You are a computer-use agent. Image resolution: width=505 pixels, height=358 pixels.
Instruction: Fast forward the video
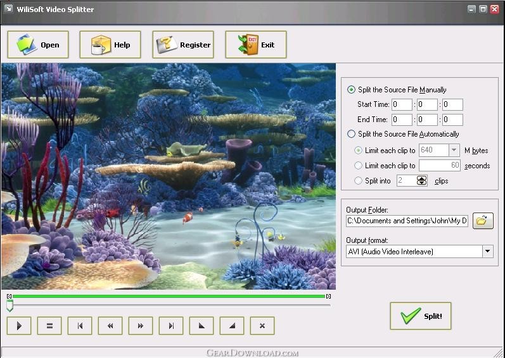[x=141, y=326]
